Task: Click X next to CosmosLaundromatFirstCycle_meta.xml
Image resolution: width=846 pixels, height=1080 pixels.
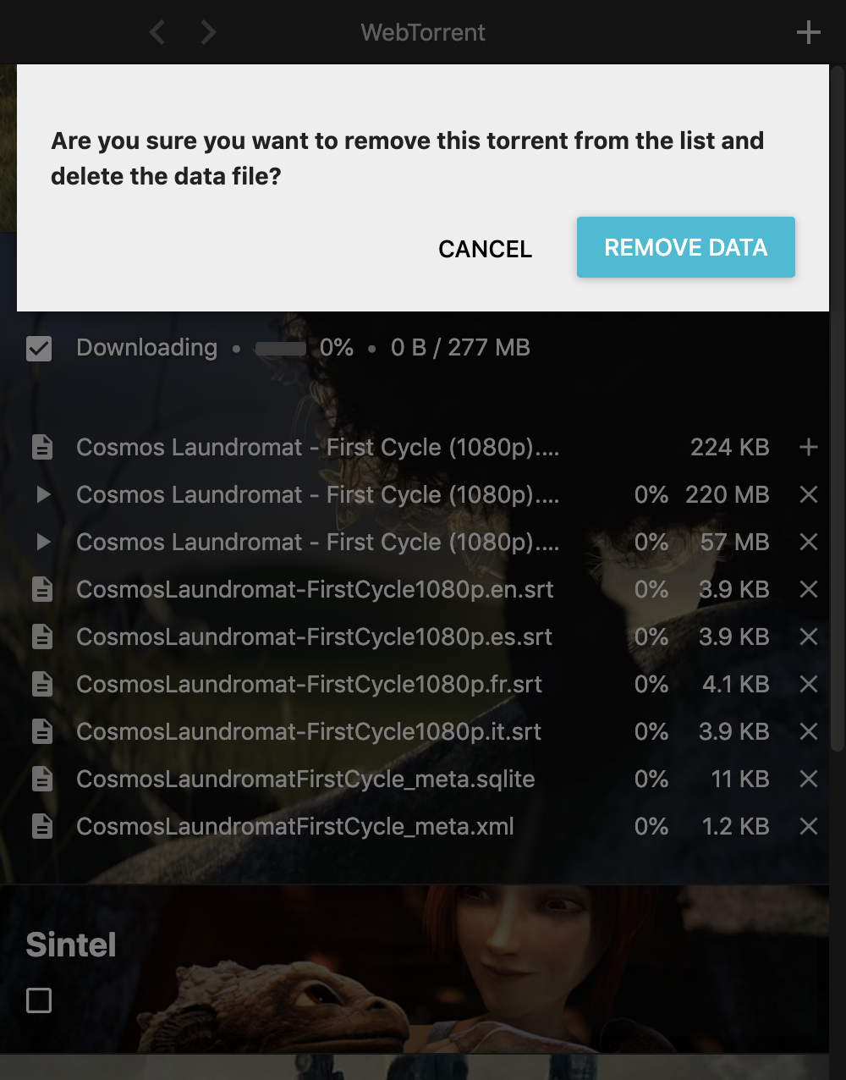Action: (808, 826)
